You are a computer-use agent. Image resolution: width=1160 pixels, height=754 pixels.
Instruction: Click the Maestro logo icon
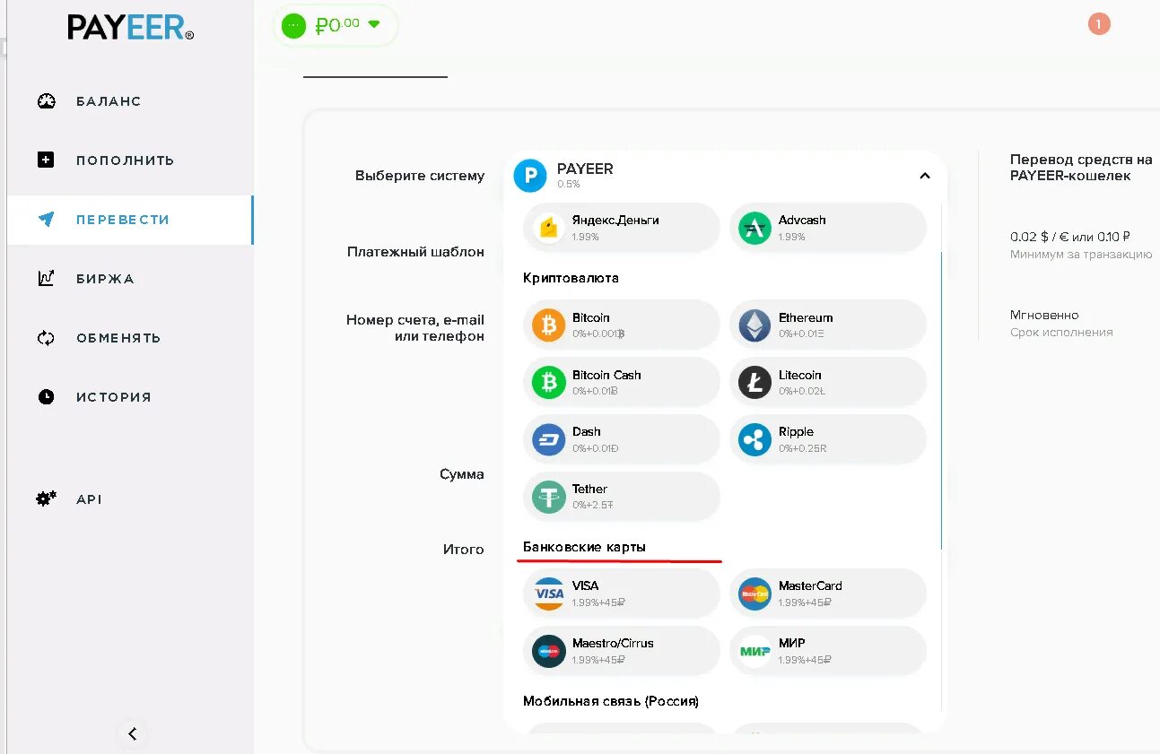tap(549, 651)
